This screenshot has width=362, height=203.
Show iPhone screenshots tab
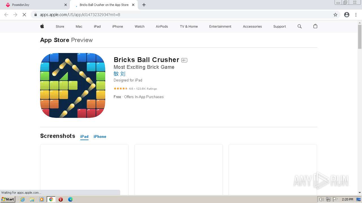[x=100, y=136]
